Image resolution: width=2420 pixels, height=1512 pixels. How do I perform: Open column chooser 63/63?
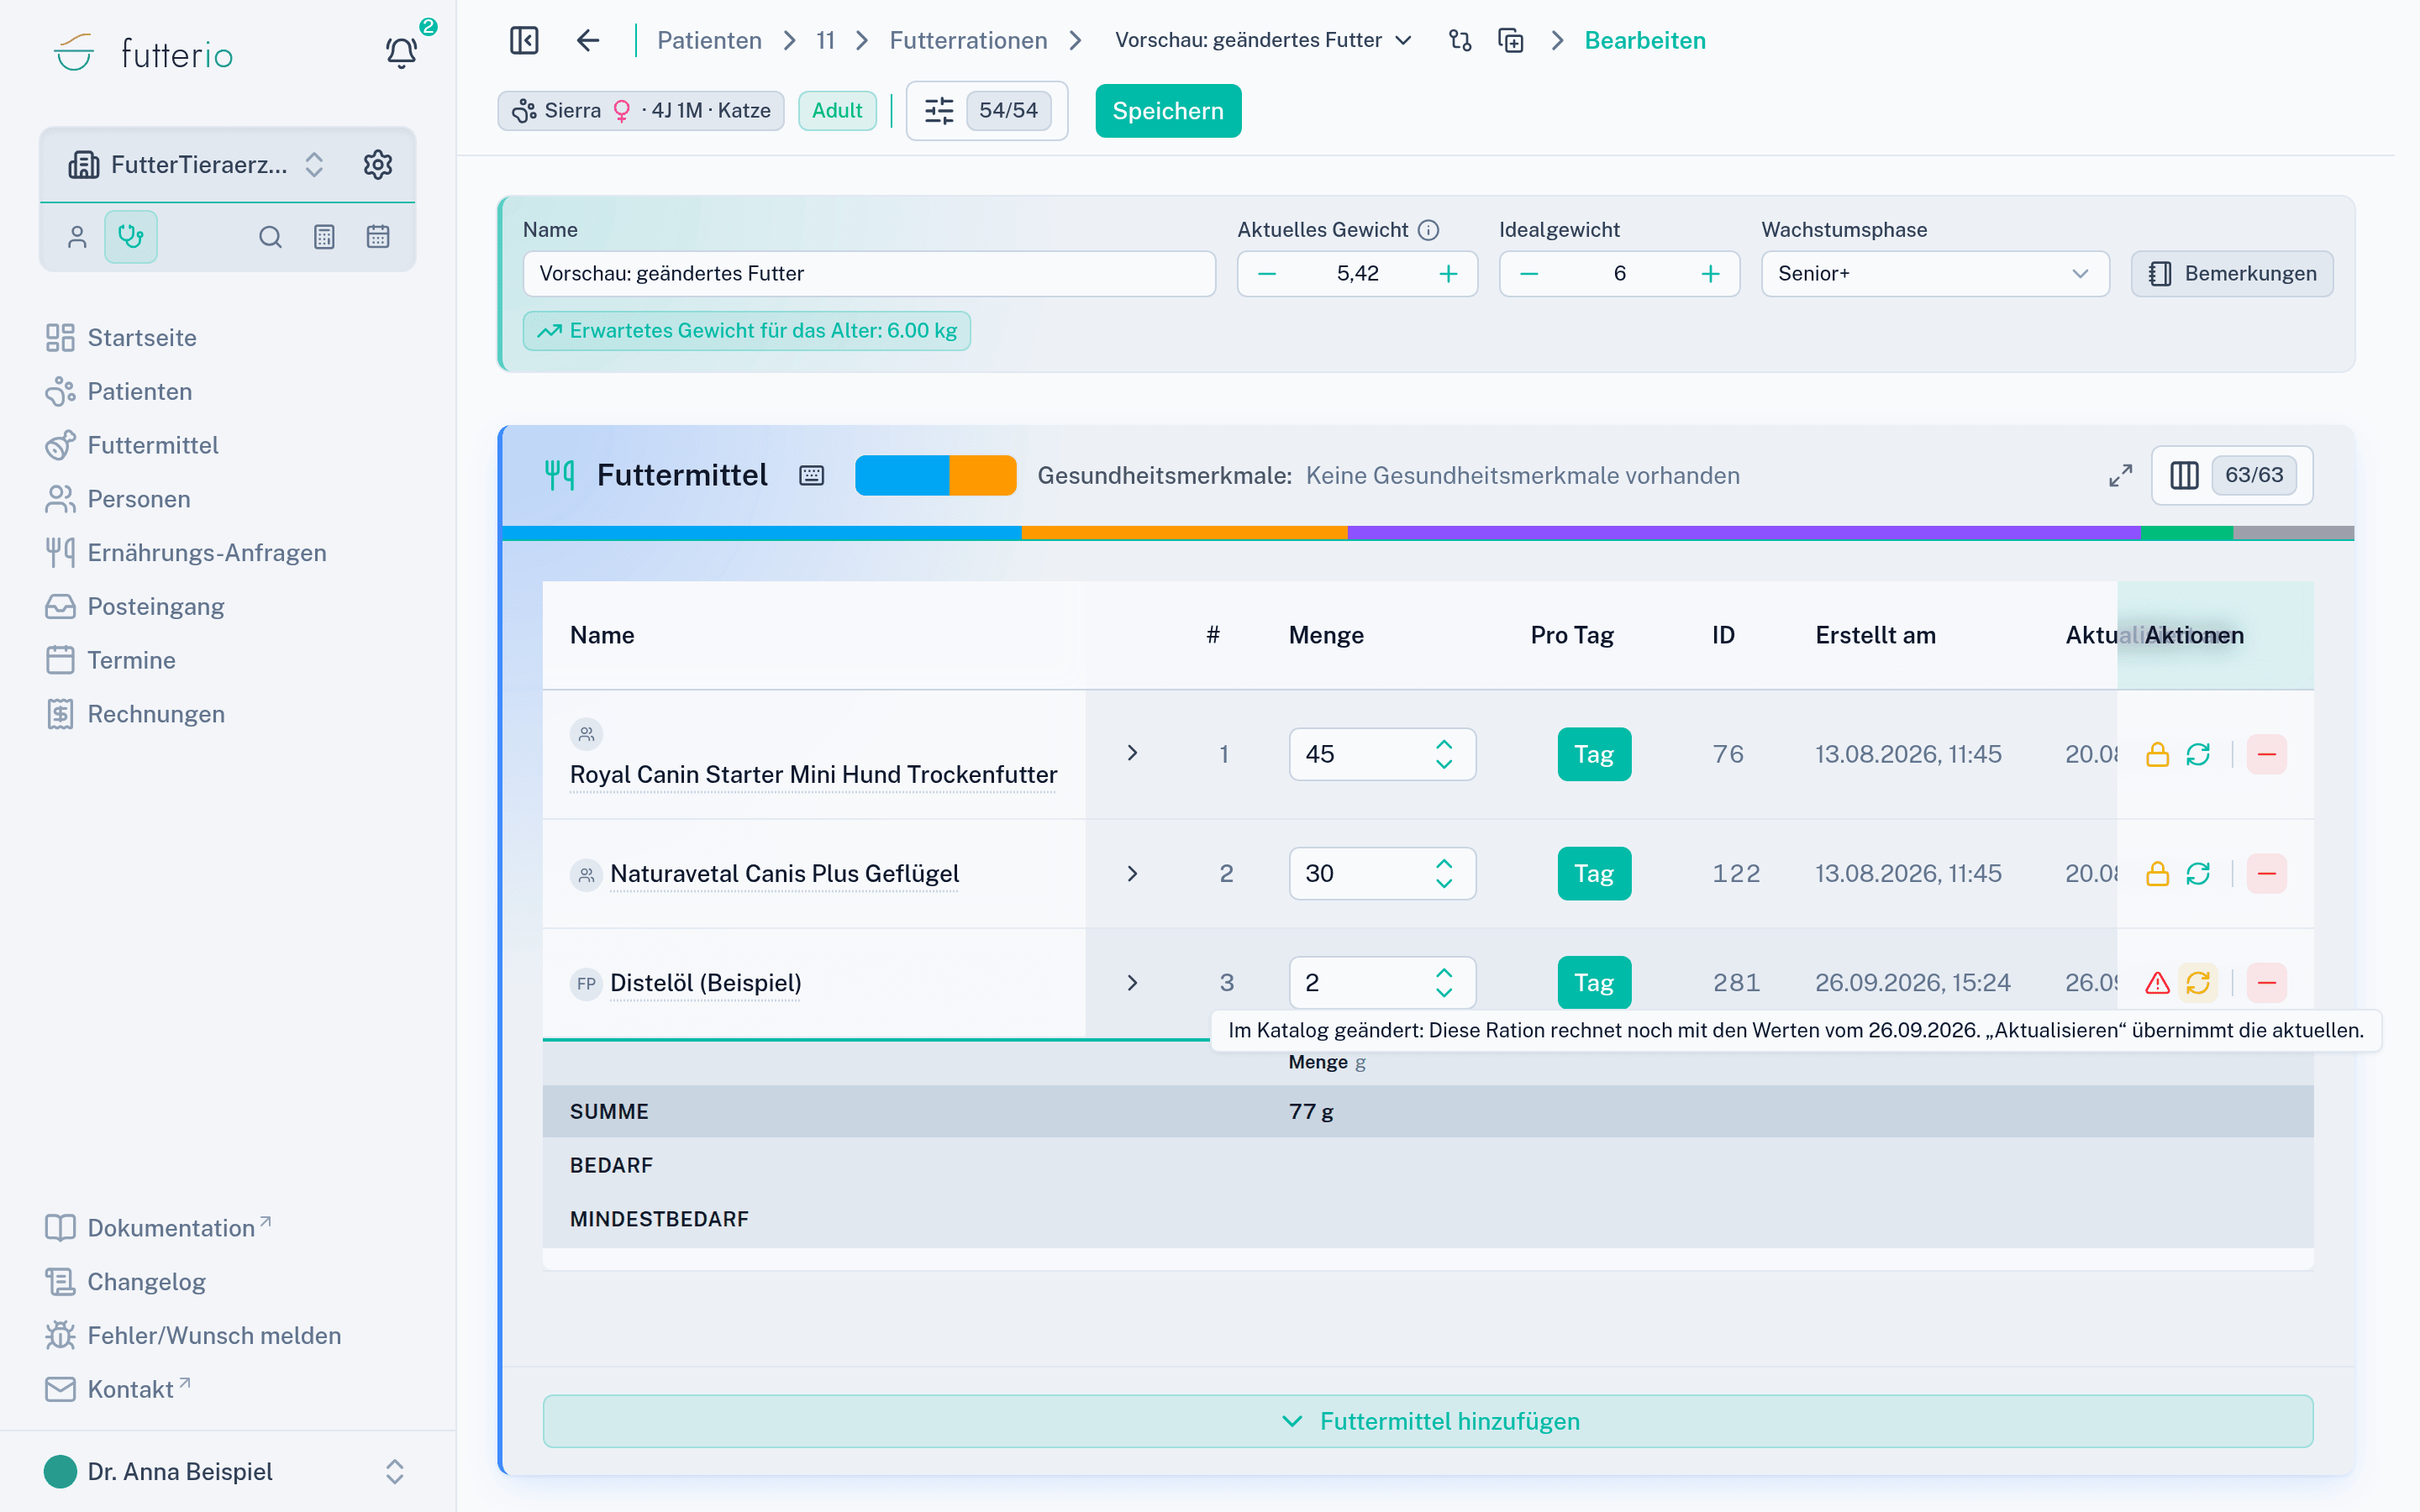click(x=2232, y=475)
